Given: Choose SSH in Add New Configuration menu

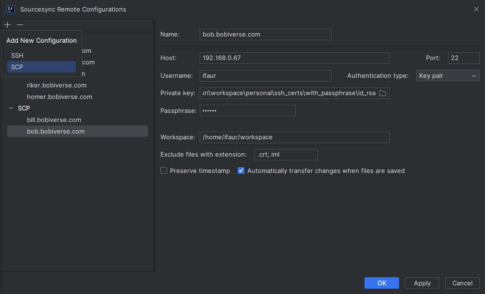Looking at the screenshot, I should point(41,55).
